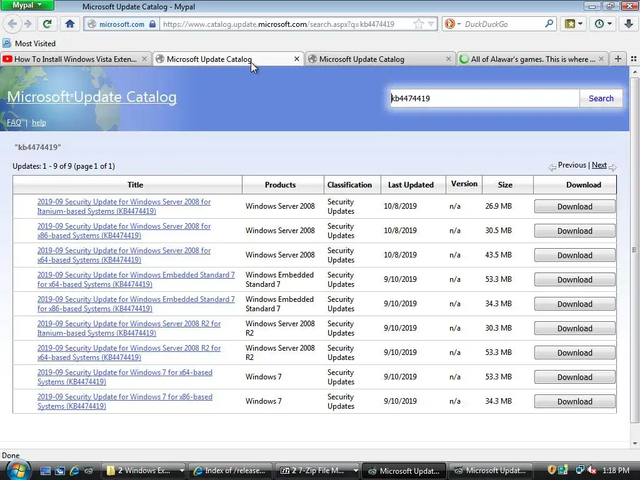
Task: Download the 30.5 MB Server 2008 x86 update
Action: click(575, 231)
